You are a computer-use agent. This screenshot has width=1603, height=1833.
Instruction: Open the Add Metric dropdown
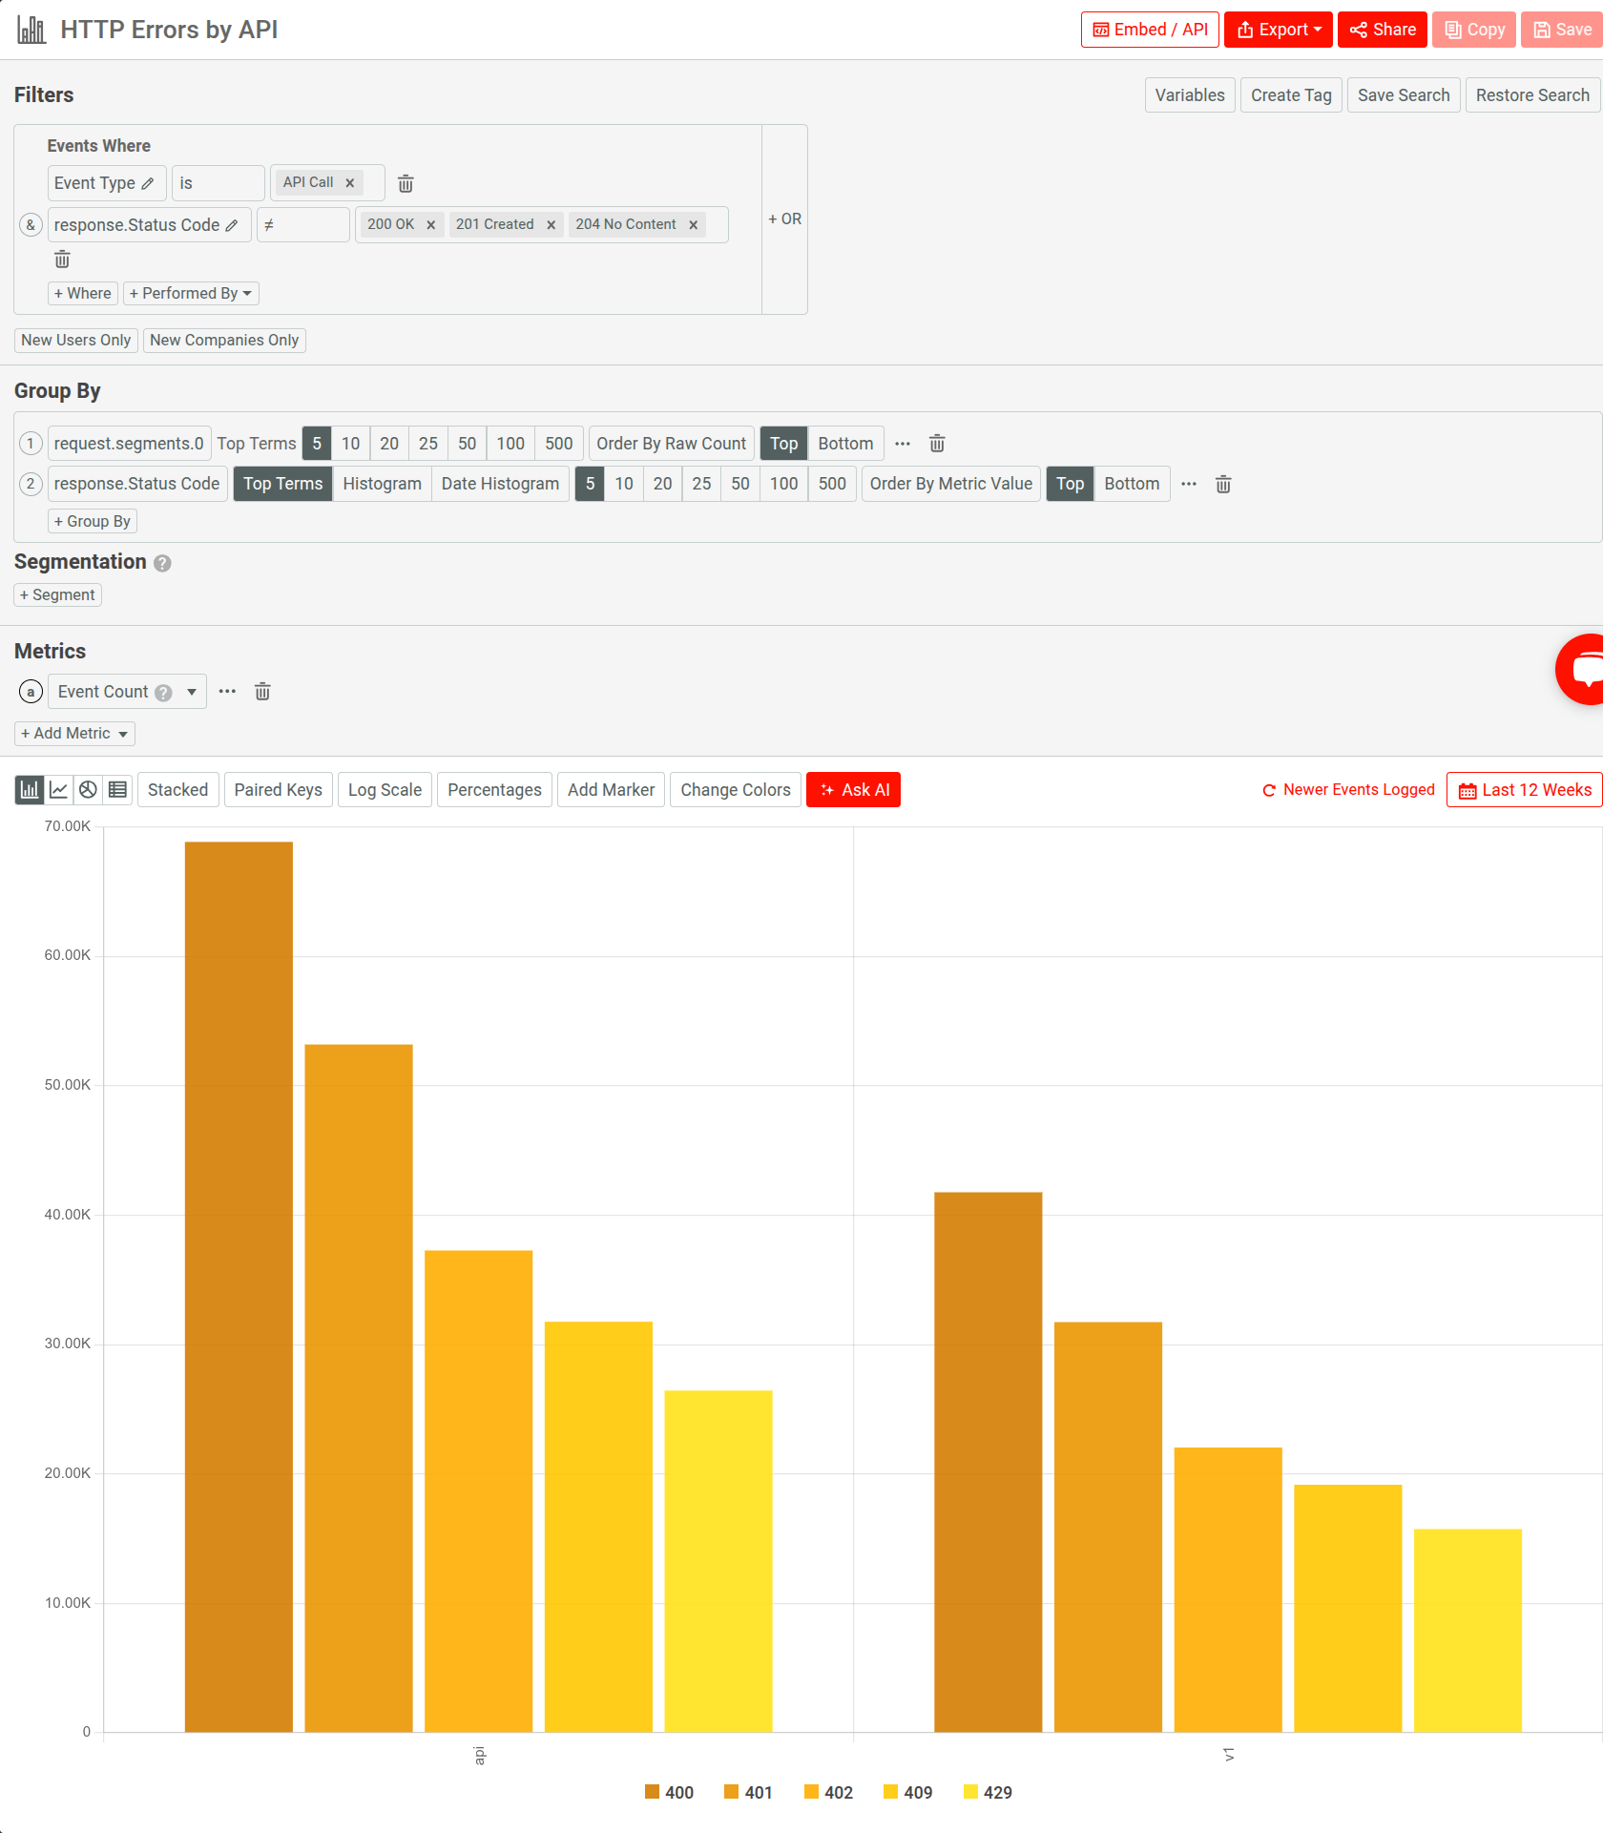click(73, 733)
